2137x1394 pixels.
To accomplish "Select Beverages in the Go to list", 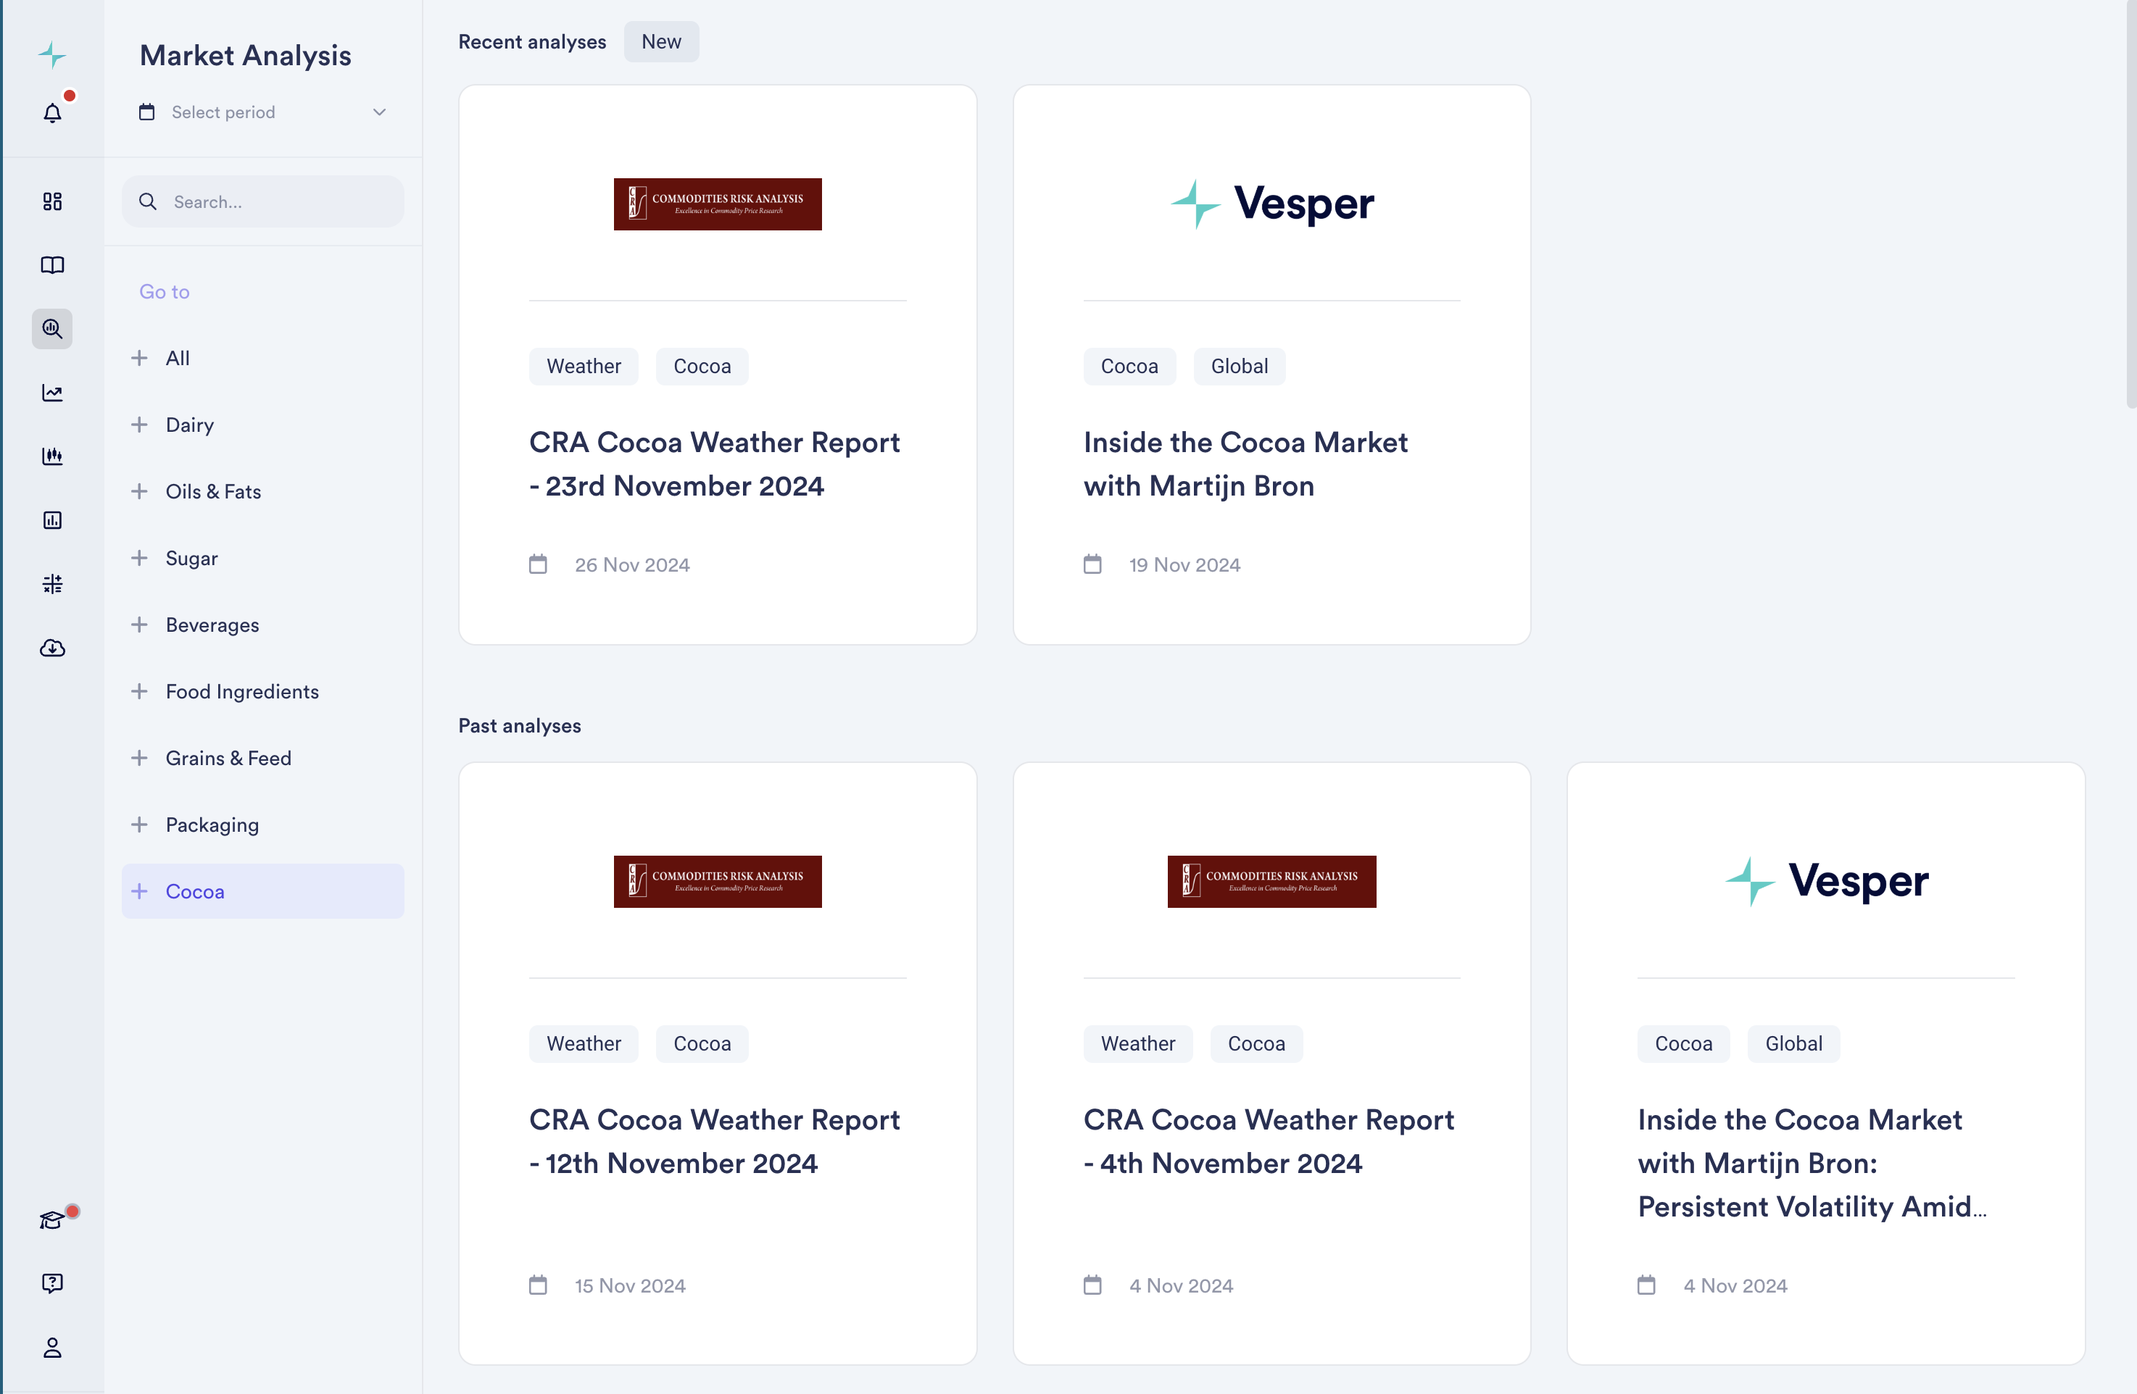I will coord(212,625).
